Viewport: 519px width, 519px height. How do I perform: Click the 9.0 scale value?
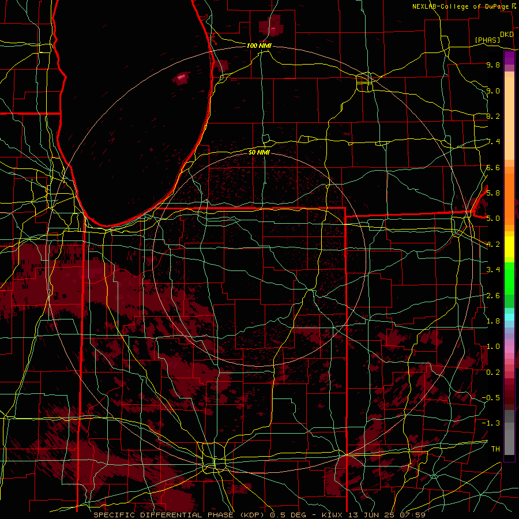tap(493, 91)
